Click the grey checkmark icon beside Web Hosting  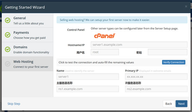(x=8, y=64)
